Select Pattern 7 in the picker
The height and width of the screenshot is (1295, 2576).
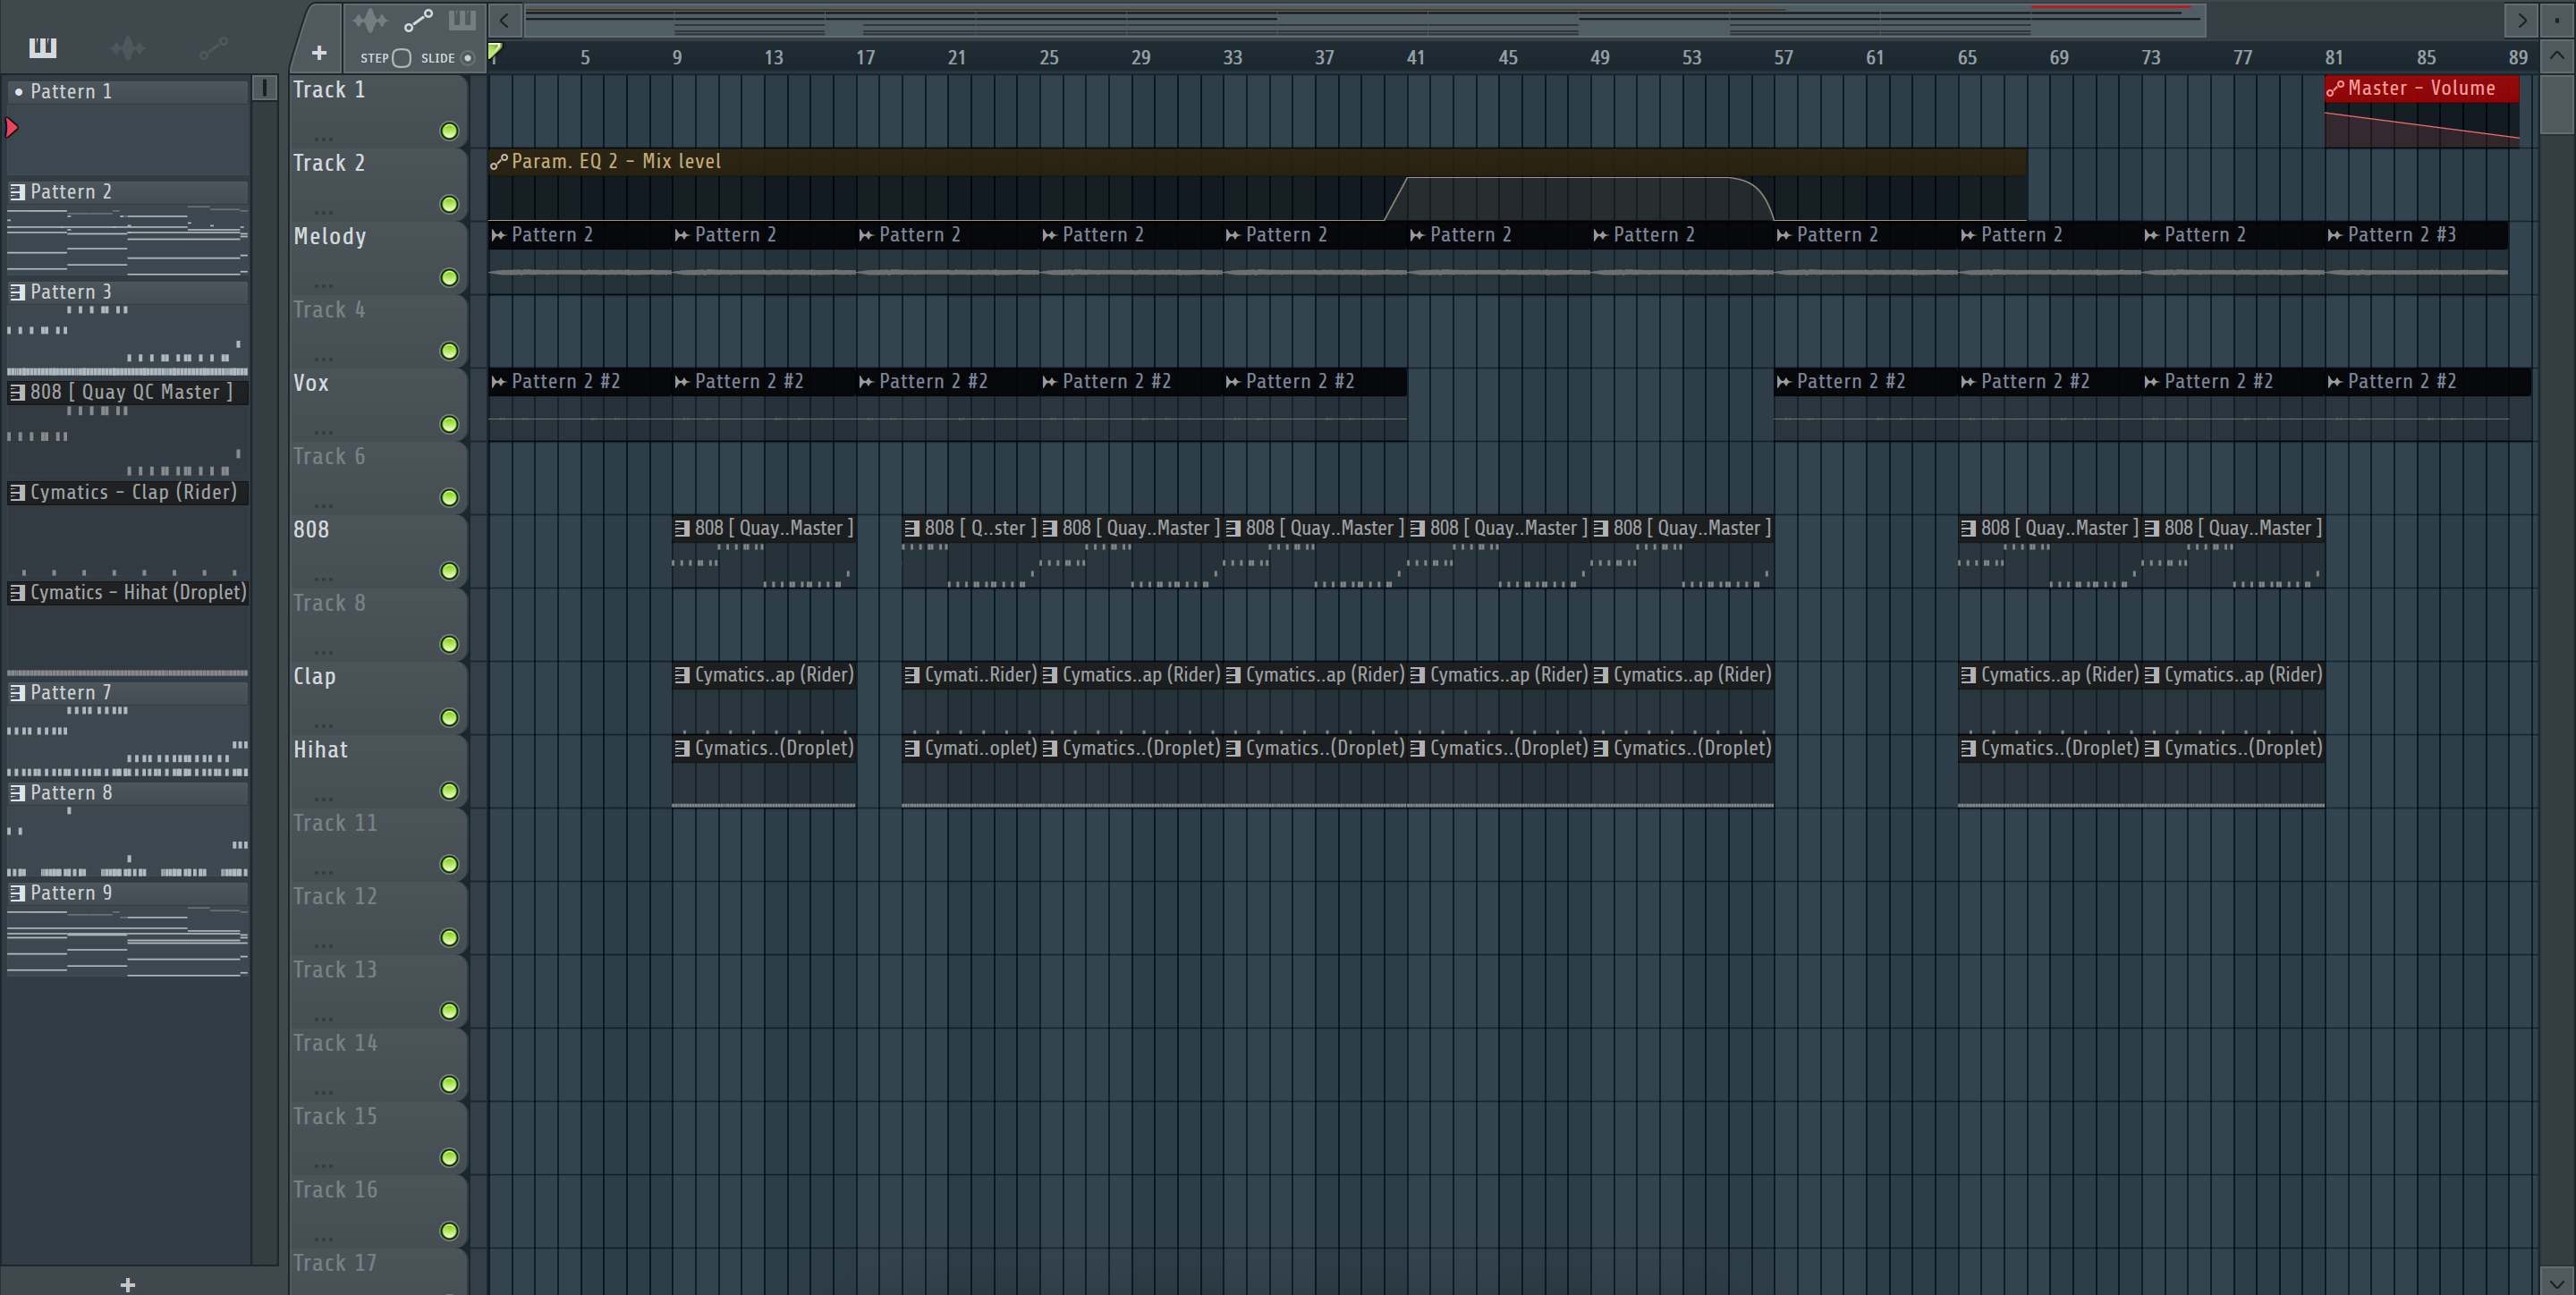tap(70, 692)
